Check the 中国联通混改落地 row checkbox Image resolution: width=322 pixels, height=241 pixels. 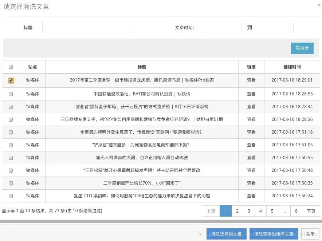[x=11, y=94]
